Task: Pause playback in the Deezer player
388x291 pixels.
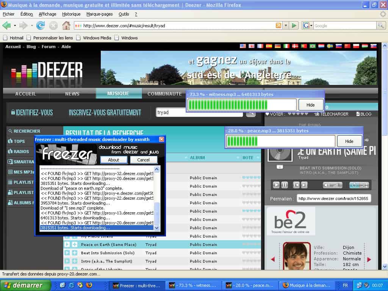Action: pyautogui.click(x=285, y=185)
